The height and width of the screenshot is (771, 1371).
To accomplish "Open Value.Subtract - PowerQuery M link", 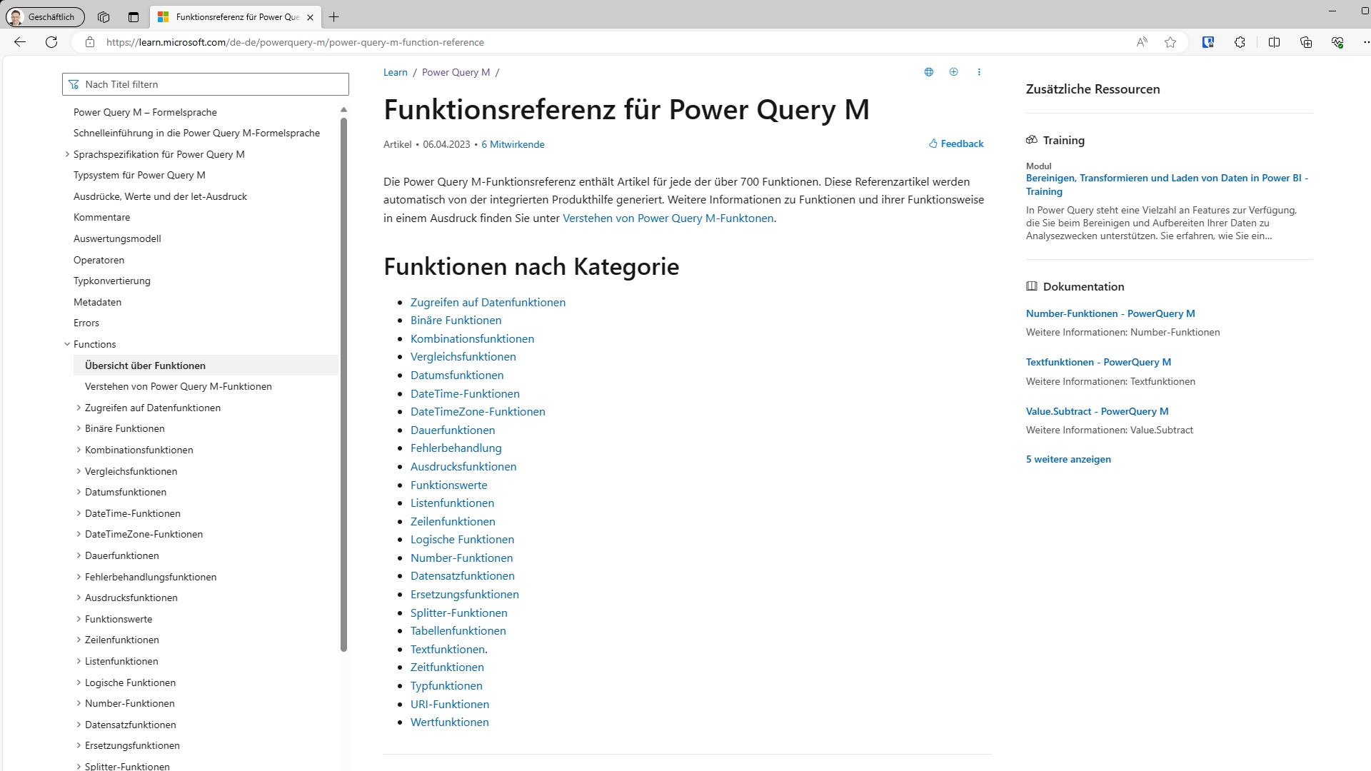I will (x=1097, y=411).
